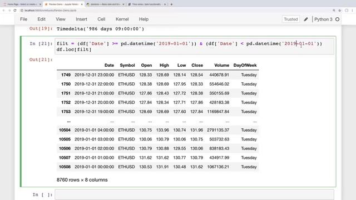Click volume value 434917.99
Image resolution: width=356 pixels, height=200 pixels.
click(x=219, y=158)
